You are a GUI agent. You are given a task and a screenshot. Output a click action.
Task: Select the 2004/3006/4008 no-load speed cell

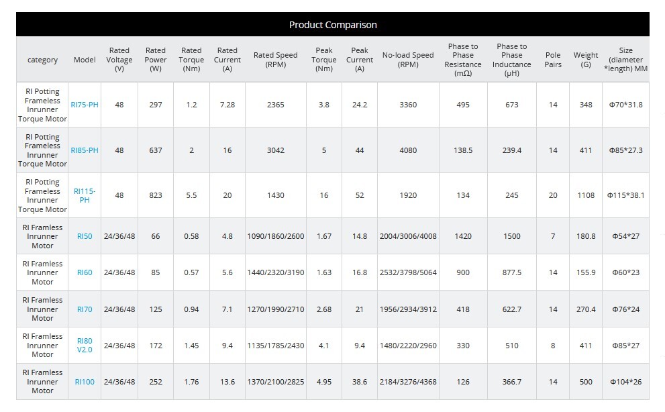[408, 236]
